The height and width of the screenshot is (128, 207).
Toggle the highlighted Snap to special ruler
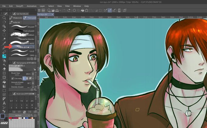click(x=110, y=10)
